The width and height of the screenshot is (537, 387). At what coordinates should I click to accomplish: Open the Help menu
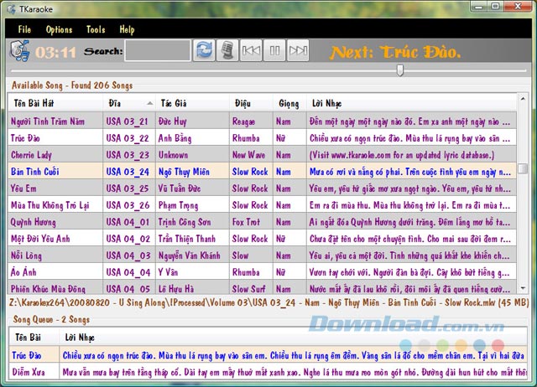tap(127, 29)
